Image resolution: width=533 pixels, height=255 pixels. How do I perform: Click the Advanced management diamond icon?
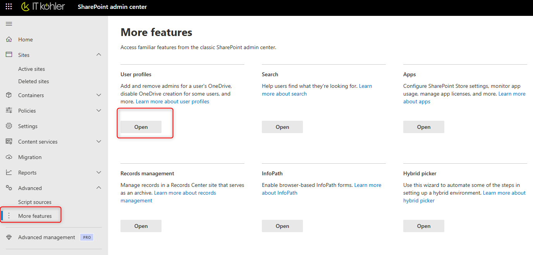click(9, 237)
